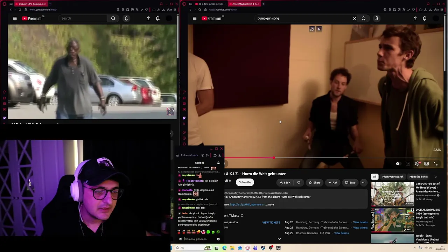
Task: Toggle subtitles/CC in right video player
Action: 408,164
